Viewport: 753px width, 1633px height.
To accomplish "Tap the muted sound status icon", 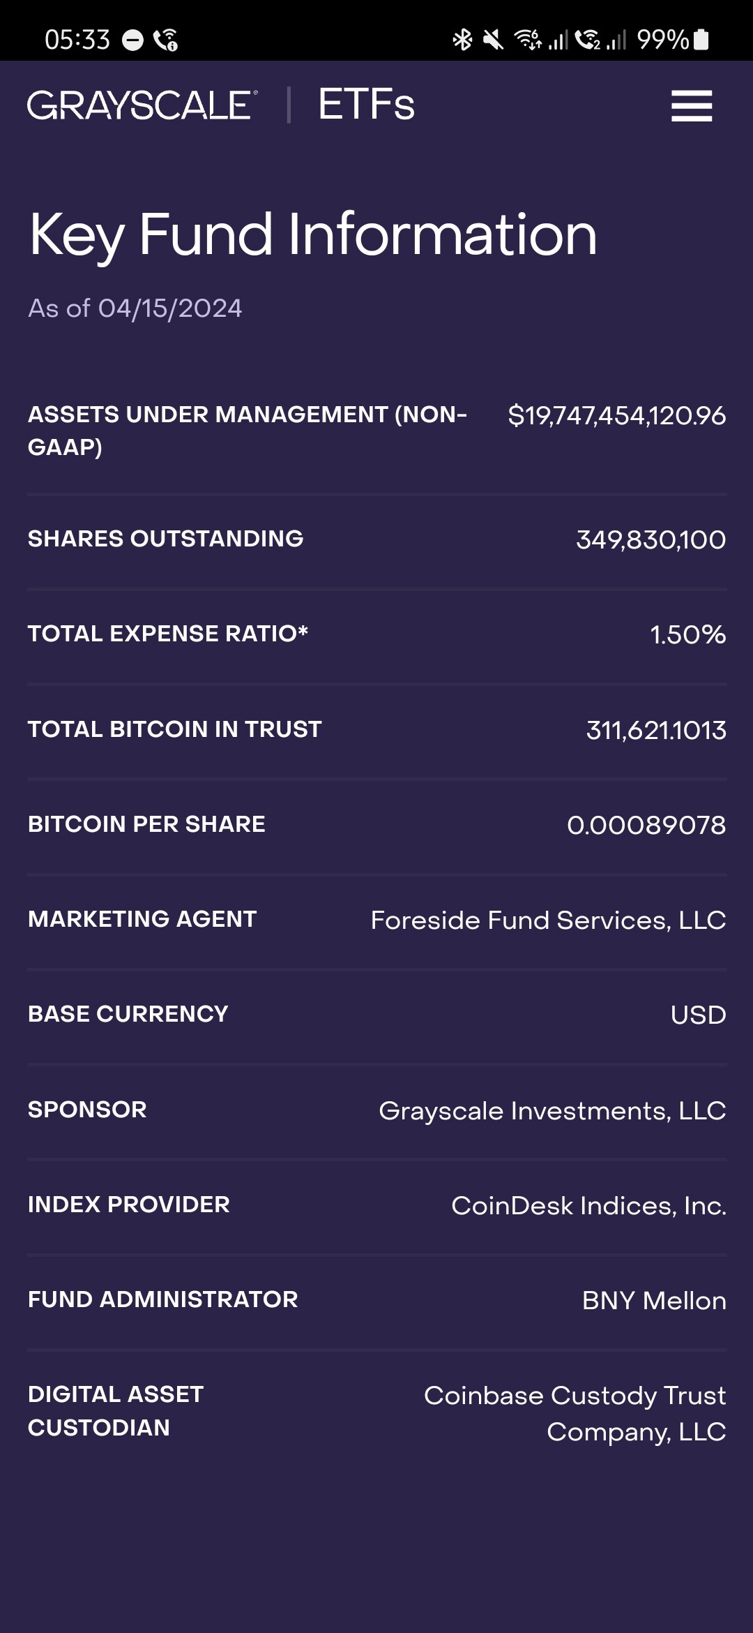I will click(493, 40).
